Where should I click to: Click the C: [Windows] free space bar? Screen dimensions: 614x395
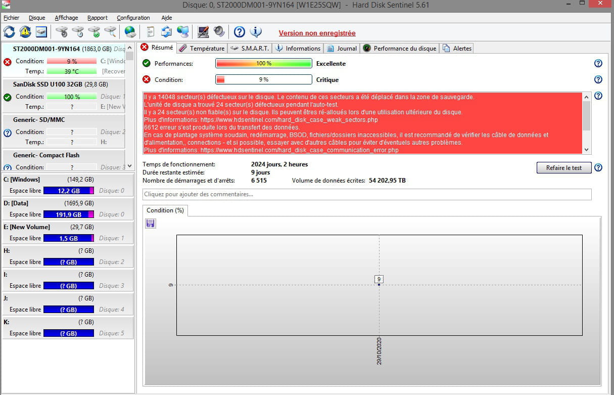pos(69,191)
